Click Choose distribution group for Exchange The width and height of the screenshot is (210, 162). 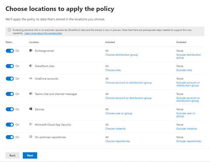(122, 55)
